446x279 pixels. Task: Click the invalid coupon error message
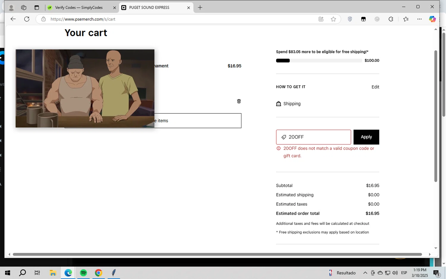tap(329, 152)
